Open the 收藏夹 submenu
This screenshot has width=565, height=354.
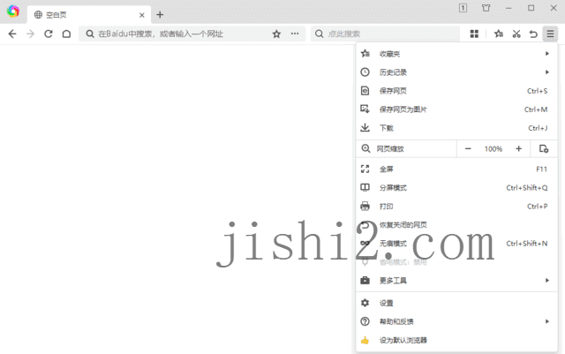456,54
